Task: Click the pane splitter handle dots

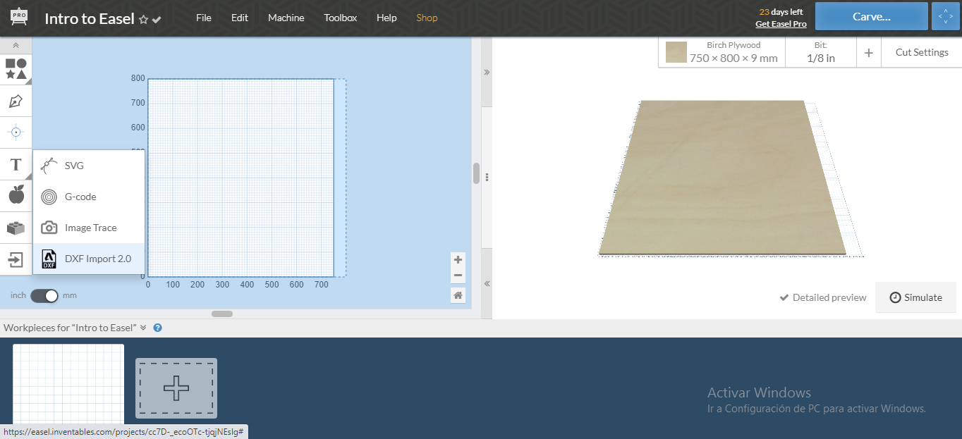Action: (487, 177)
